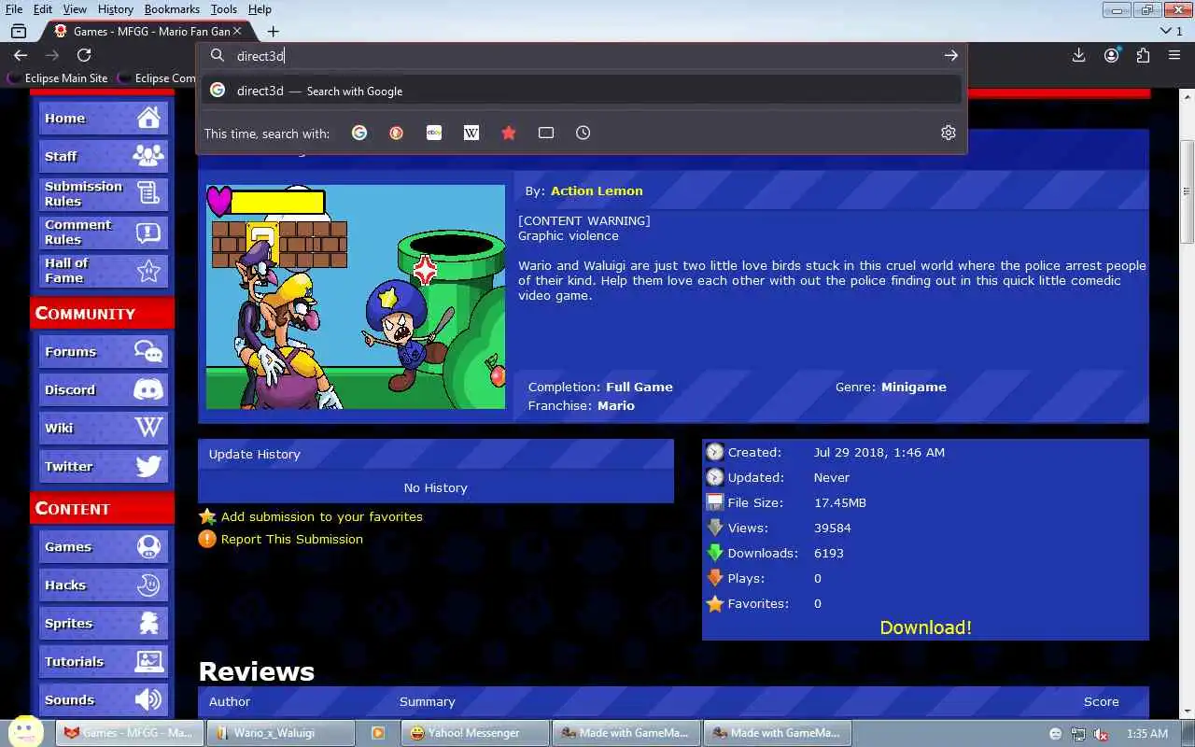Open the File menu

click(x=14, y=9)
